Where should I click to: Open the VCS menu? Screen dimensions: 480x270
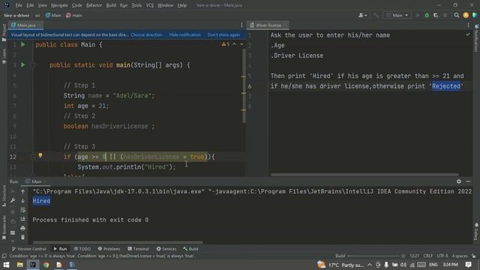(x=150, y=5)
